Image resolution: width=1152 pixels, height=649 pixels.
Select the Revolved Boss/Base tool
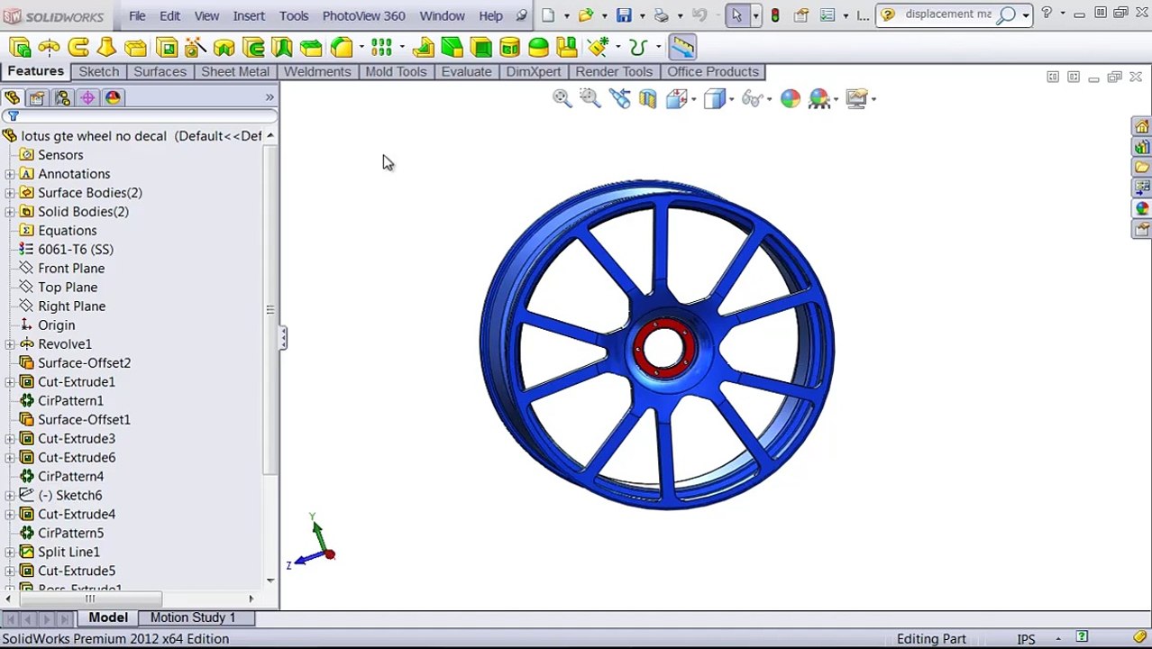(x=50, y=47)
